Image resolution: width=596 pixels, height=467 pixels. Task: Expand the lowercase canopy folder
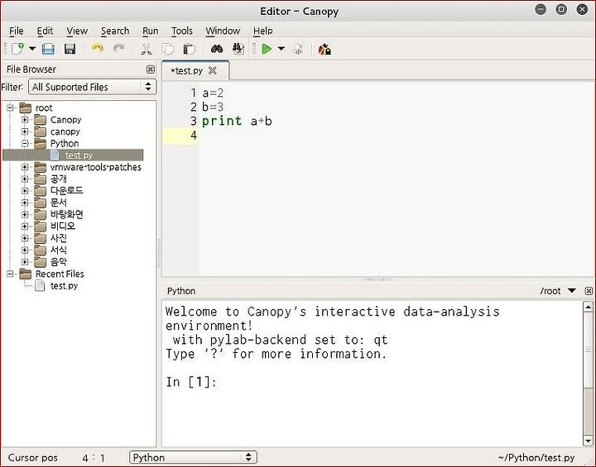(25, 131)
